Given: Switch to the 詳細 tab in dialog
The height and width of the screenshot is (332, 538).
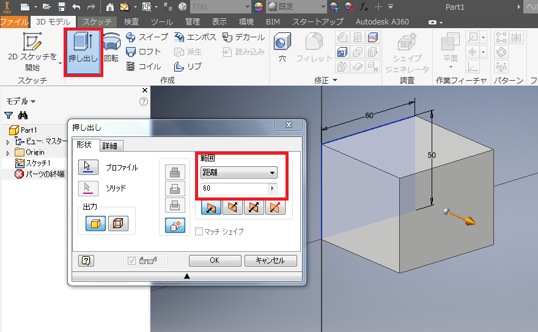Looking at the screenshot, I should point(110,146).
